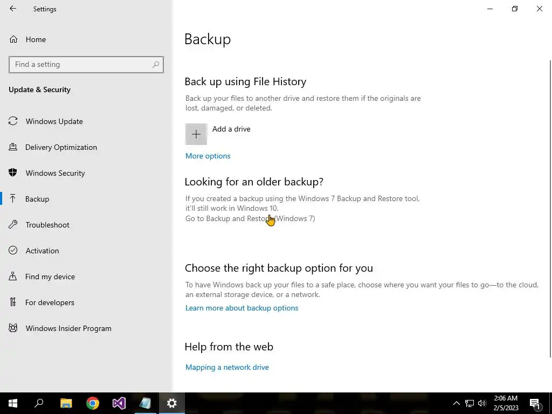Open the notification center icon
Screen dimensions: 552x414
535,403
